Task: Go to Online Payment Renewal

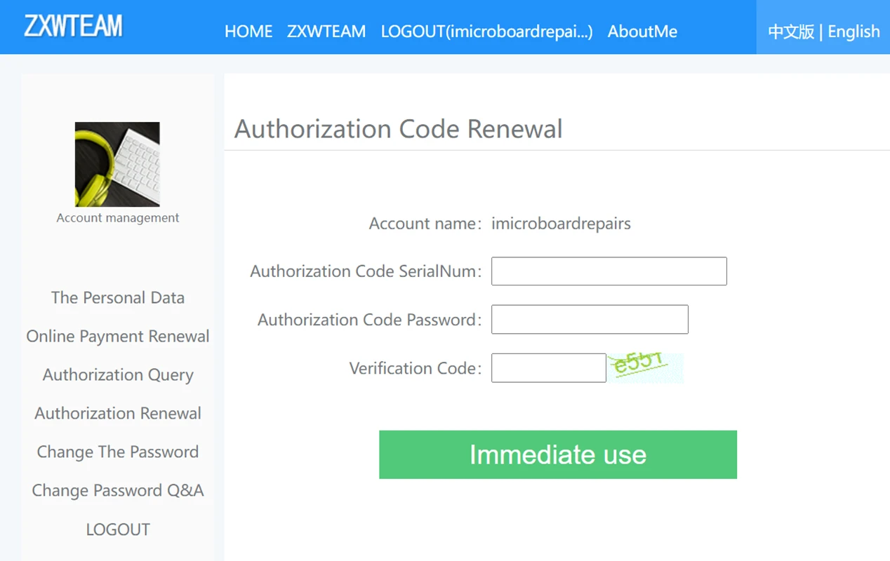Action: (x=118, y=336)
